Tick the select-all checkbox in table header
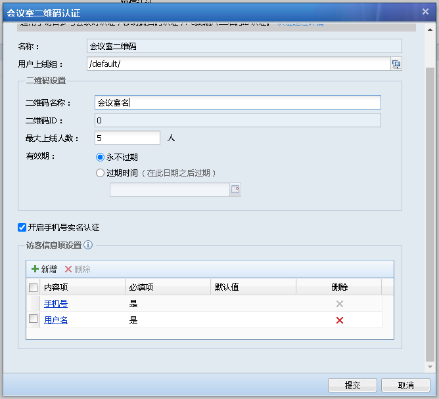This screenshot has height=399, width=439. coord(34,287)
